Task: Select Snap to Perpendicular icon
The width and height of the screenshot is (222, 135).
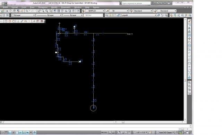Action: [x=18, y=21]
